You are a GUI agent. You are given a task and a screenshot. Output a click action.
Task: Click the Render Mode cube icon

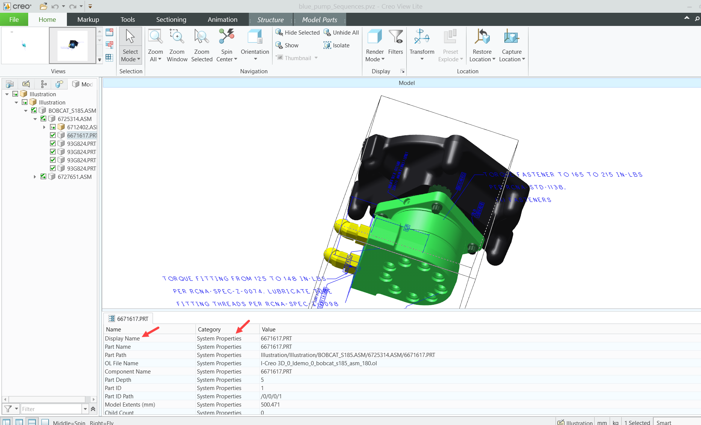coord(375,37)
